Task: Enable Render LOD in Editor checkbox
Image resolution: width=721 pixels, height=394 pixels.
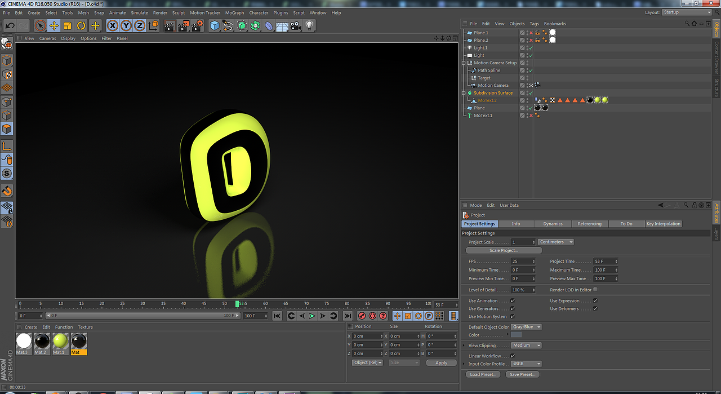Action: 595,290
